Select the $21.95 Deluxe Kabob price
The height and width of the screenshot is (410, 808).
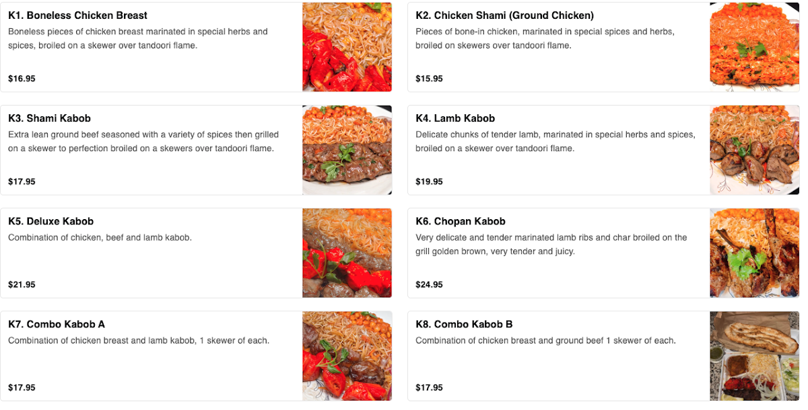(x=22, y=284)
